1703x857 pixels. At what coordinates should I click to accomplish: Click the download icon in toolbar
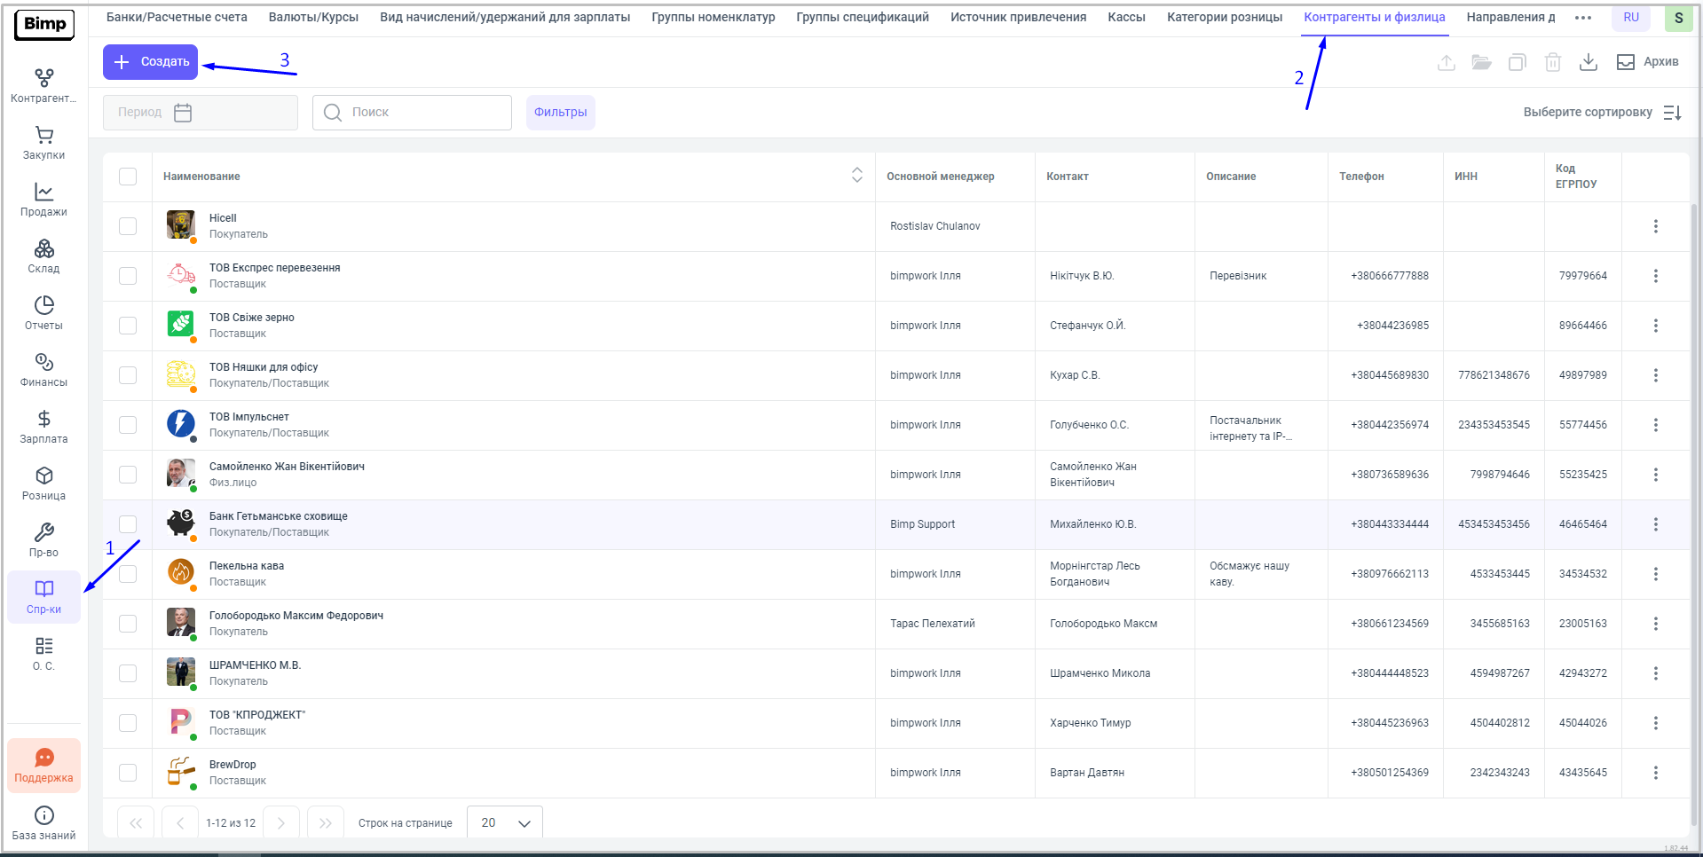pos(1589,62)
